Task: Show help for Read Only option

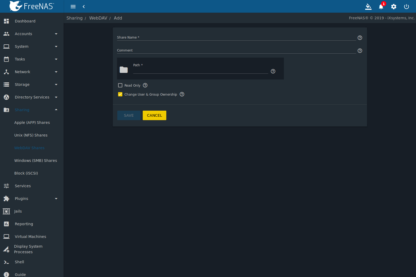Action: (x=145, y=85)
